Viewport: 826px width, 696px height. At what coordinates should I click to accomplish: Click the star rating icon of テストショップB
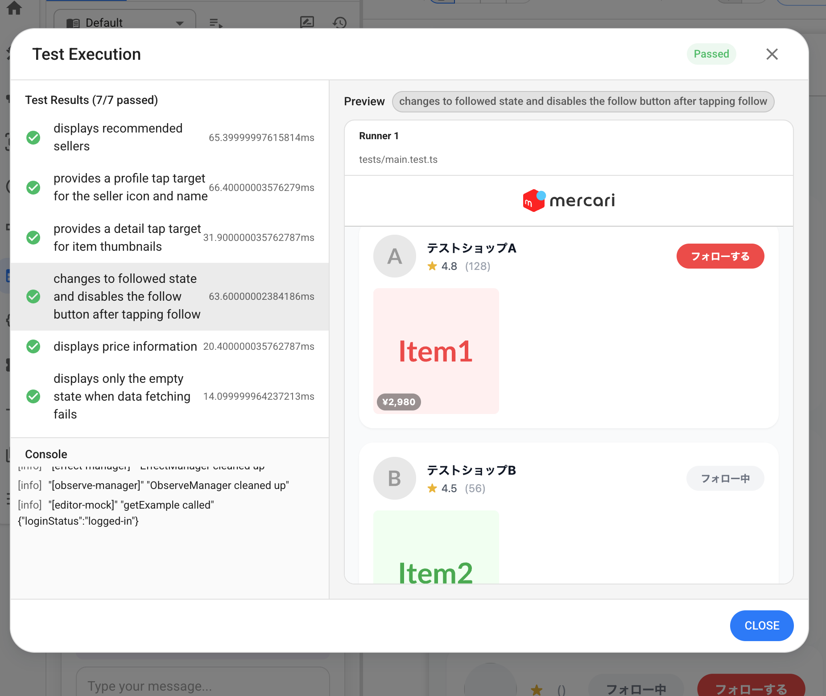point(432,489)
